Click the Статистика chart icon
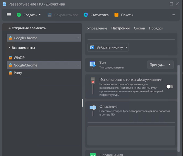The image size is (183, 156). 86,15
